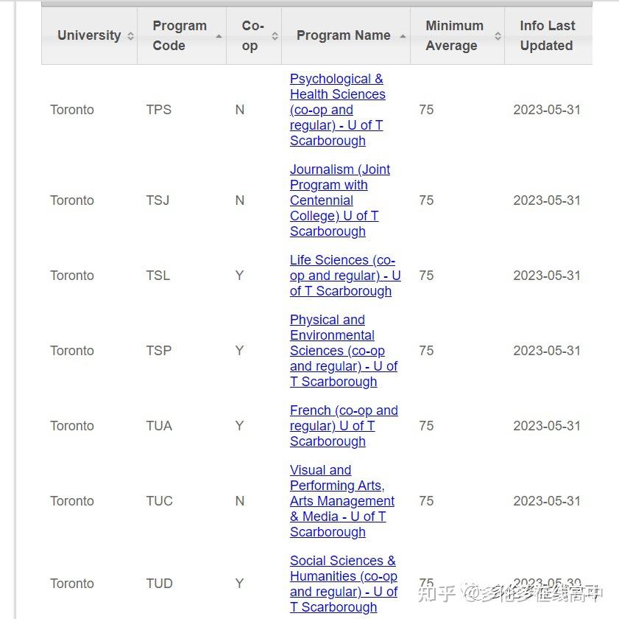Image resolution: width=619 pixels, height=619 pixels.
Task: Select the TPS program code cell
Action: [159, 110]
